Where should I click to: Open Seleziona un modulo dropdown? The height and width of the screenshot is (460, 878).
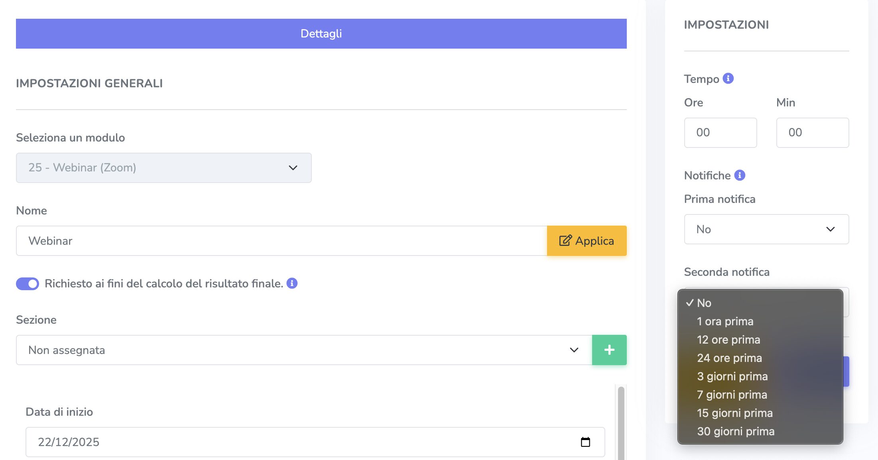pyautogui.click(x=163, y=168)
